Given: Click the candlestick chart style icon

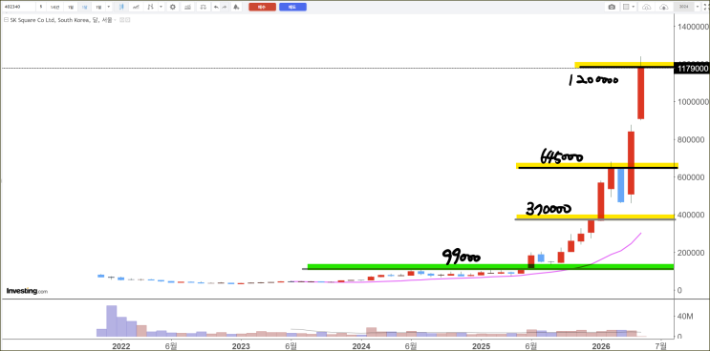Looking at the screenshot, I should click(x=121, y=7).
